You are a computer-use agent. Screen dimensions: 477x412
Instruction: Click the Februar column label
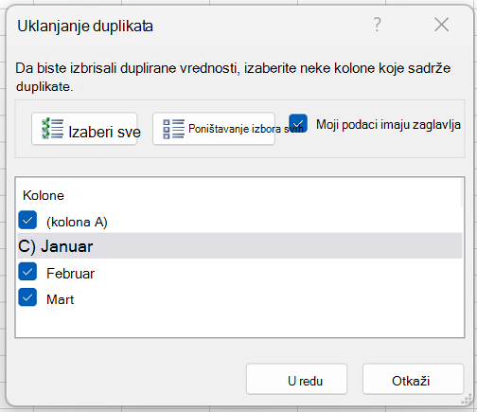point(70,274)
